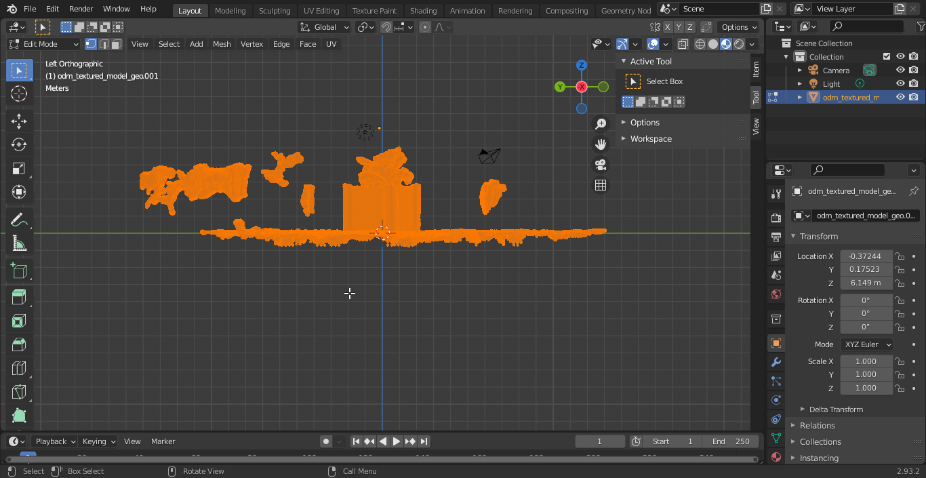The height and width of the screenshot is (478, 926).
Task: Select the Measure tool
Action: 19,244
